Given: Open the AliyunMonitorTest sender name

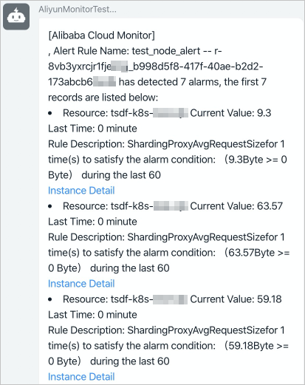Looking at the screenshot, I should click(78, 9).
